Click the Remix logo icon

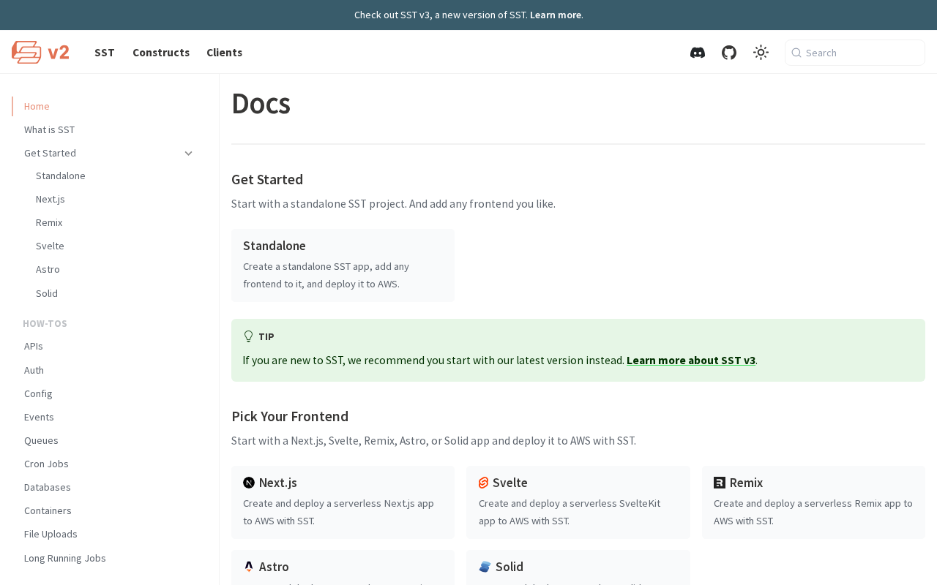(x=720, y=483)
